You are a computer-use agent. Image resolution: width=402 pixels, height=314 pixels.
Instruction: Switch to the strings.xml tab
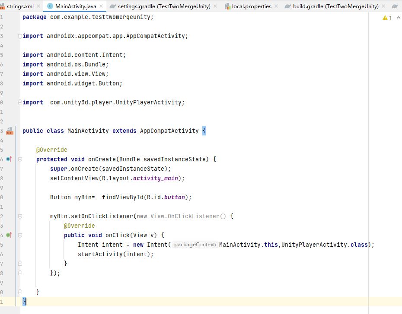[19, 6]
